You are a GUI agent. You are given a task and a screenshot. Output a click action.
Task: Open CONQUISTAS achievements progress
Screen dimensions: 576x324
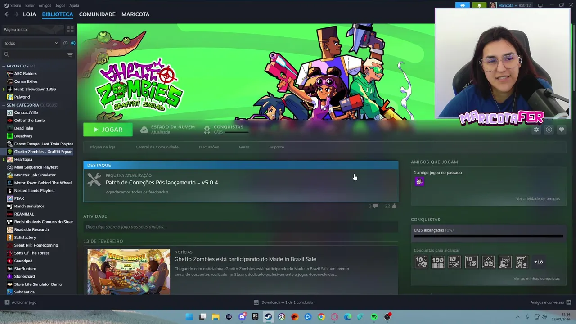(x=226, y=130)
